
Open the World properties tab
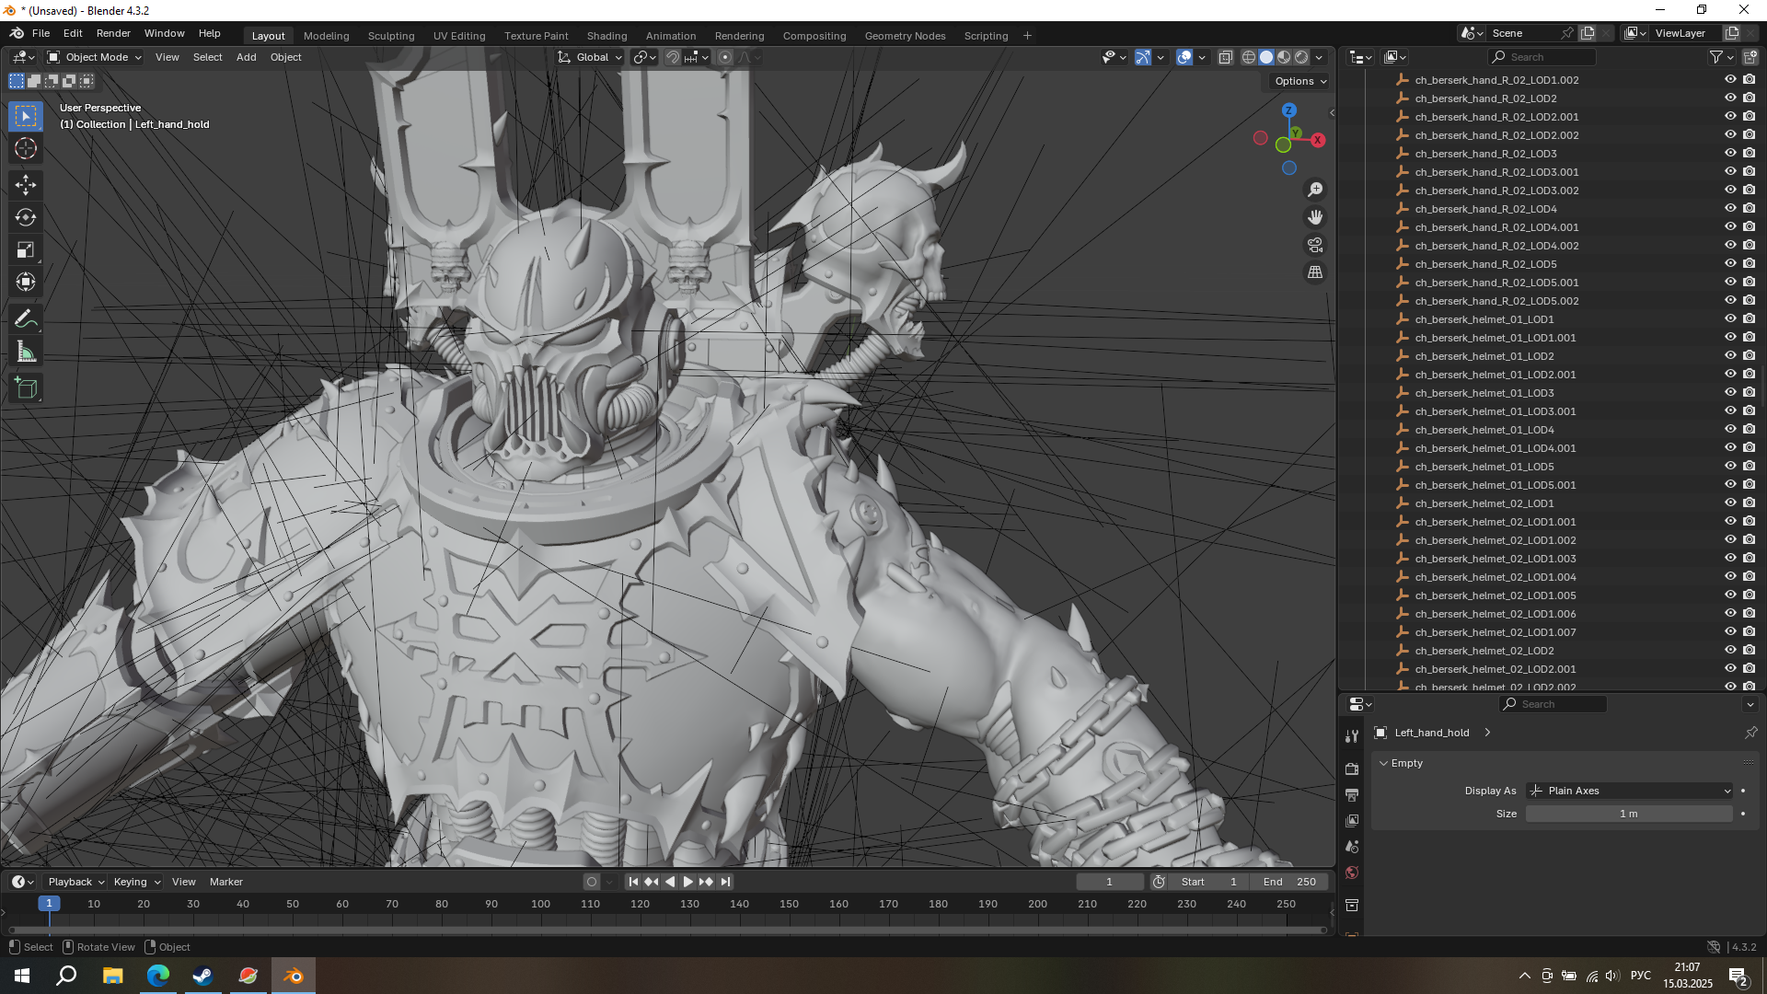[1352, 873]
